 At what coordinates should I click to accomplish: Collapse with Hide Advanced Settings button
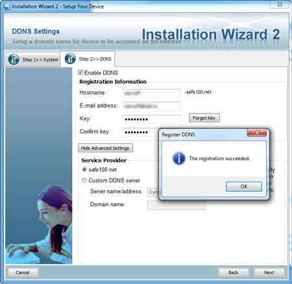tap(105, 148)
